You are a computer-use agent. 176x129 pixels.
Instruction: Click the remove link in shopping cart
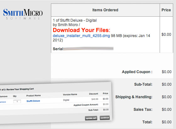[x=3, y=102]
